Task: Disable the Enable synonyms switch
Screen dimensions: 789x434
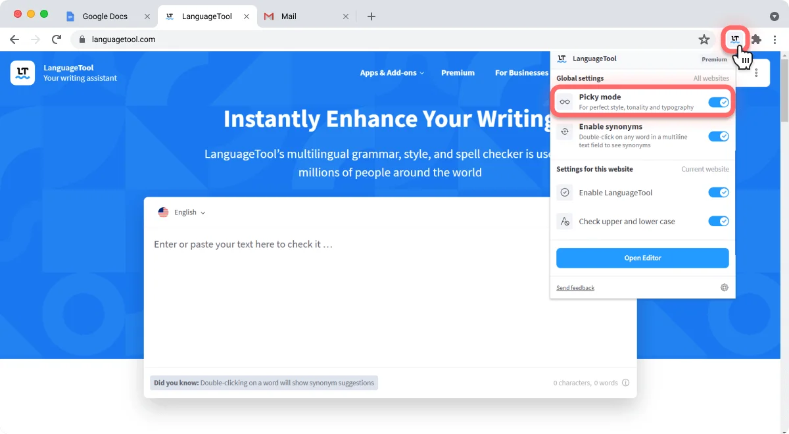Action: point(719,135)
